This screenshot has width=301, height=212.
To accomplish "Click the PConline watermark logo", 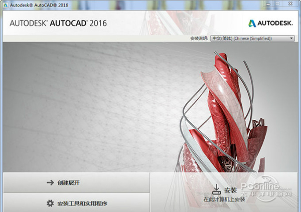I will click(x=266, y=189).
